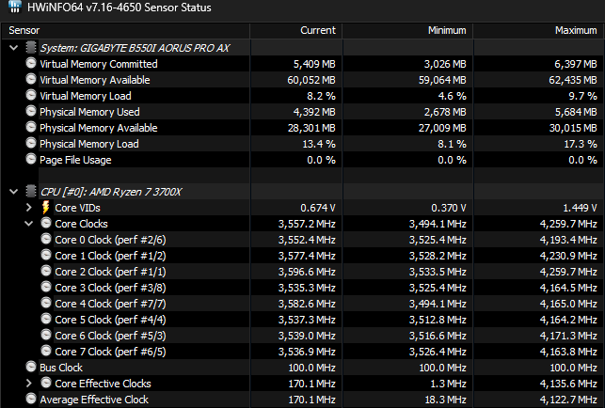Click the clock icon for Physical Memory Used
Screen dimensions: 605x408
[x=31, y=111]
